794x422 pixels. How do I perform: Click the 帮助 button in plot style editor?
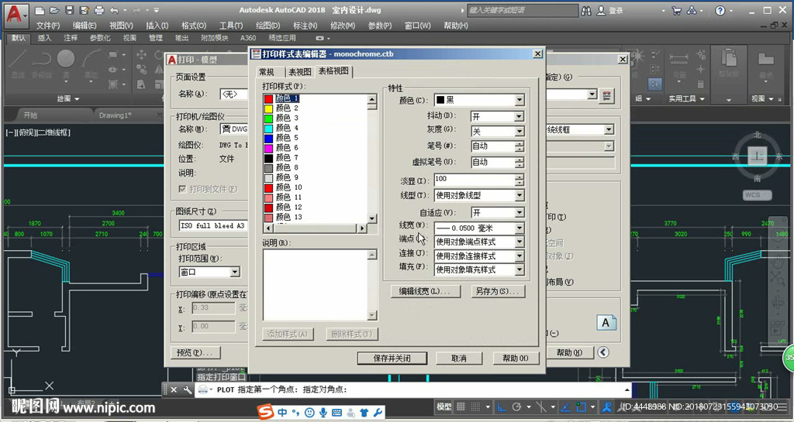tap(516, 358)
